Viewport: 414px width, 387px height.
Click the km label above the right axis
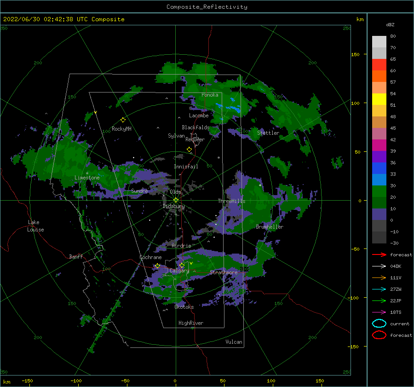pyautogui.click(x=360, y=19)
